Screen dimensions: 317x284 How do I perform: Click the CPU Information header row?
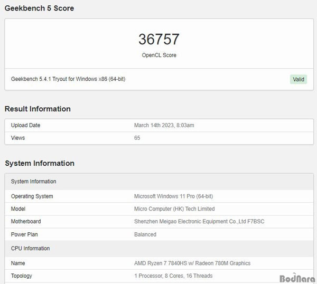[159, 249]
